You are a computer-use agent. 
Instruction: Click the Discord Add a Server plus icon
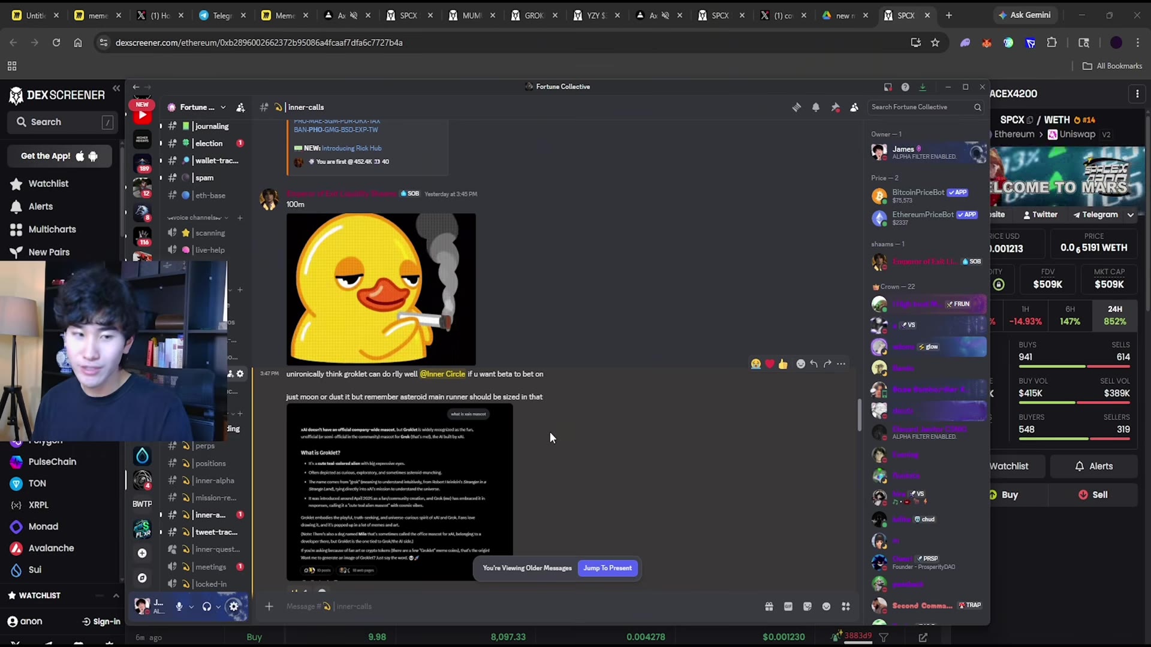(142, 553)
